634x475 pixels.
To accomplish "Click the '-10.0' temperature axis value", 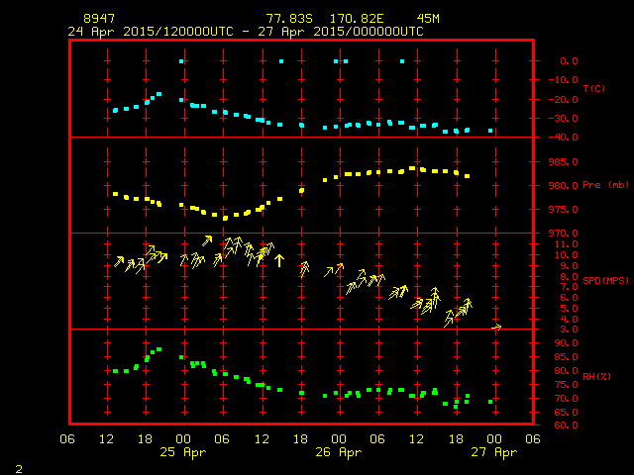I will click(564, 80).
